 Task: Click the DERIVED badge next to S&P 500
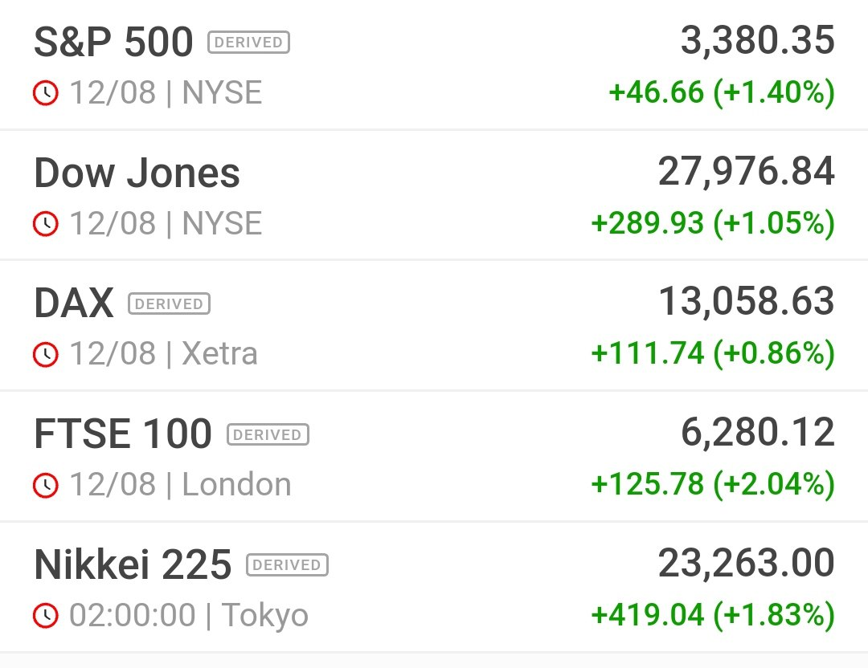248,42
